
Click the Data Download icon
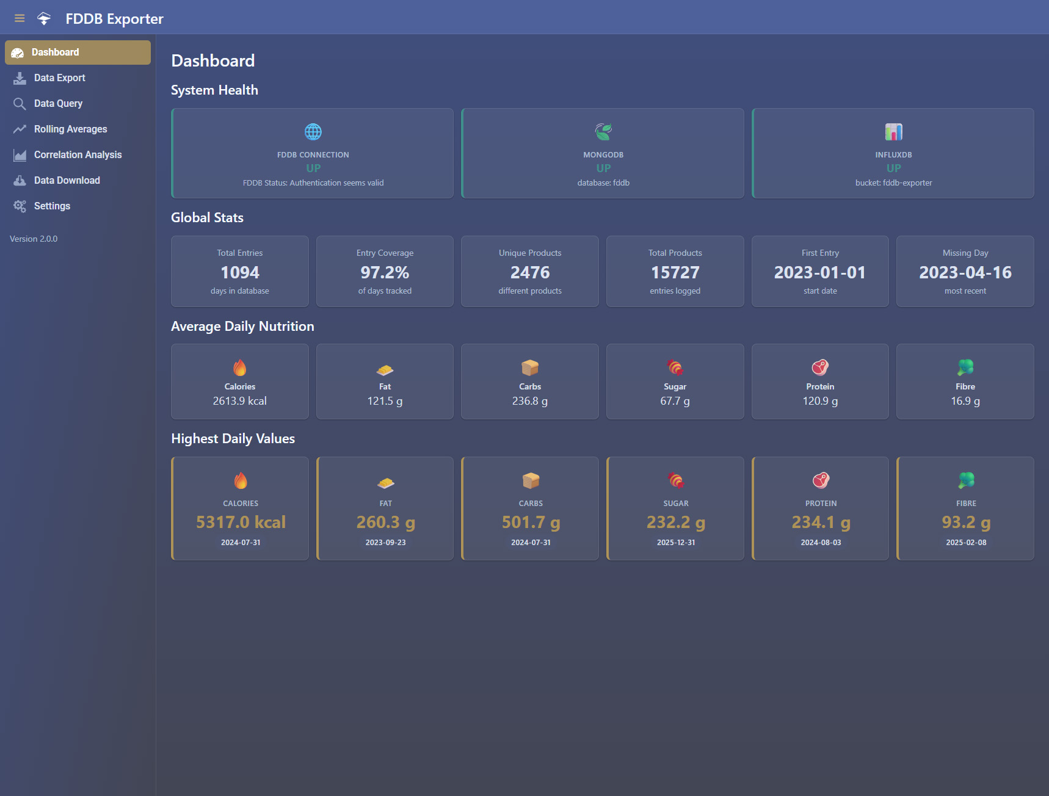pos(20,181)
